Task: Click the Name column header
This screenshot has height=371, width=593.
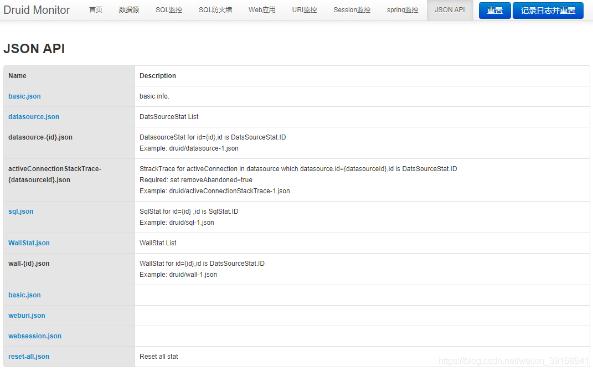Action: [69, 76]
